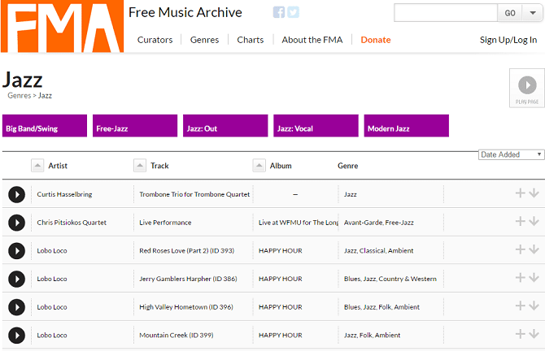Image resolution: width=545 pixels, height=351 pixels.
Task: Open the Charts menu
Action: pyautogui.click(x=251, y=40)
